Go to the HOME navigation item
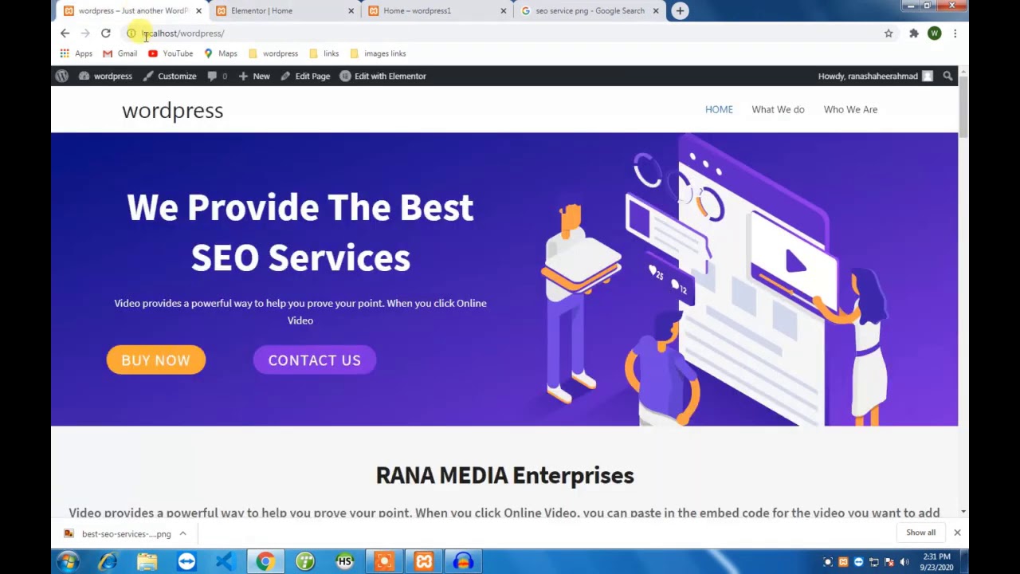This screenshot has height=574, width=1020. [719, 109]
